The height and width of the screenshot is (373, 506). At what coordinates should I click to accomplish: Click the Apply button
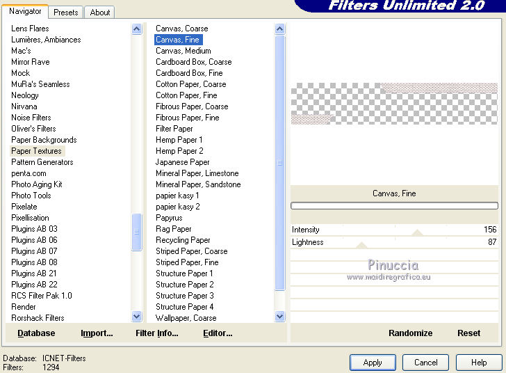tap(373, 363)
